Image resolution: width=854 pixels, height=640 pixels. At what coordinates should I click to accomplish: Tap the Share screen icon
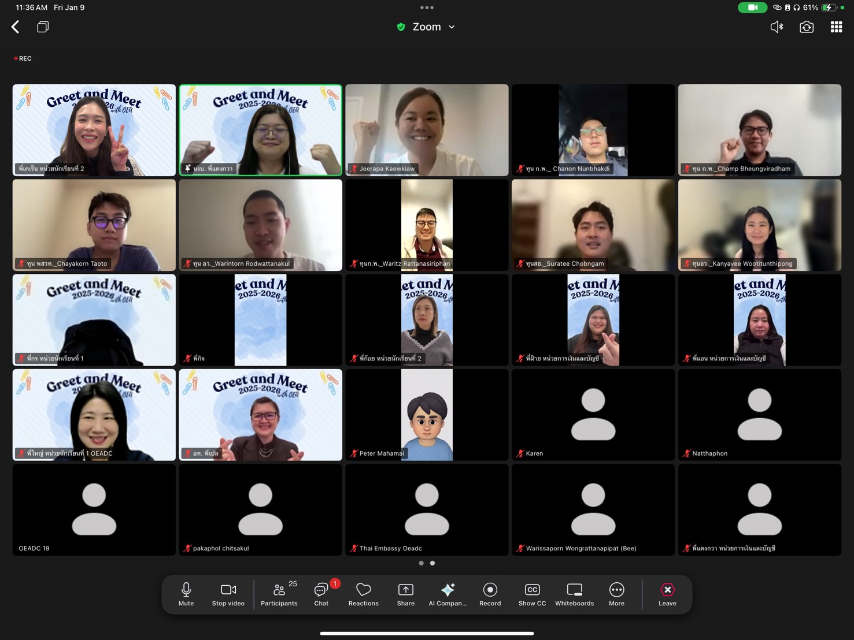[405, 594]
